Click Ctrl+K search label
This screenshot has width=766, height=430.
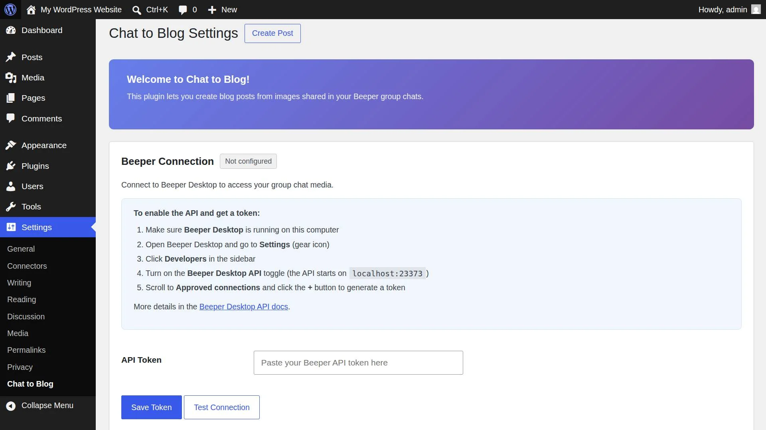click(x=157, y=10)
